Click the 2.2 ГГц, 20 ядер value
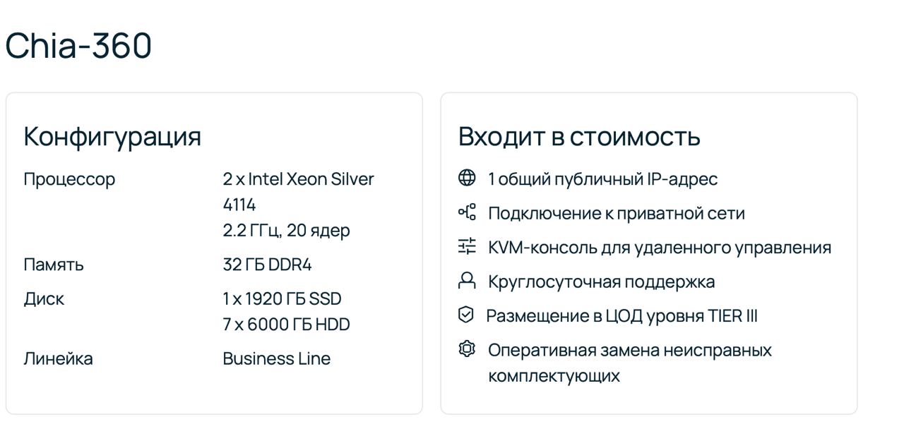This screenshot has height=448, width=904. tap(286, 231)
